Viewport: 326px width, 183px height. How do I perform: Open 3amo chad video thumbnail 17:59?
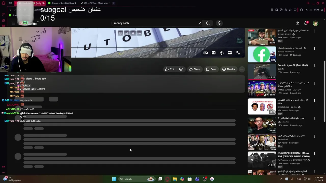click(262, 142)
